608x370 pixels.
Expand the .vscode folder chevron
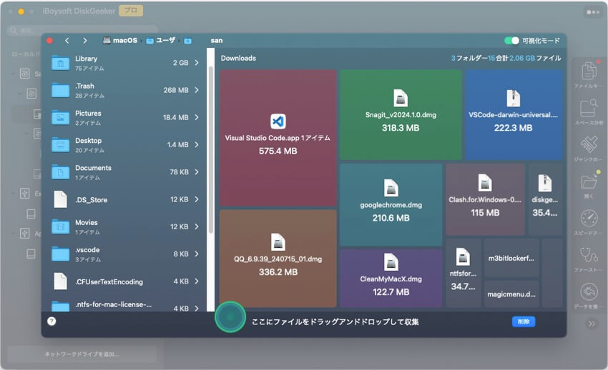pos(197,254)
